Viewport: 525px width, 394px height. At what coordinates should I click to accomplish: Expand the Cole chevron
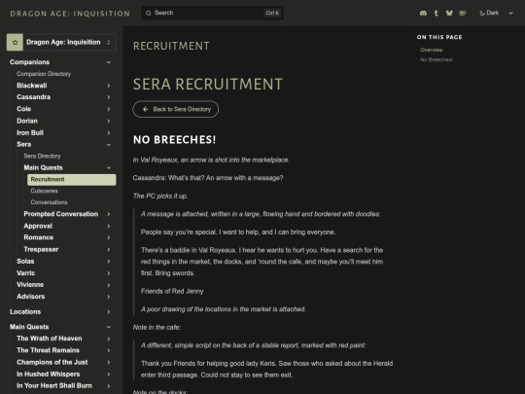point(109,109)
